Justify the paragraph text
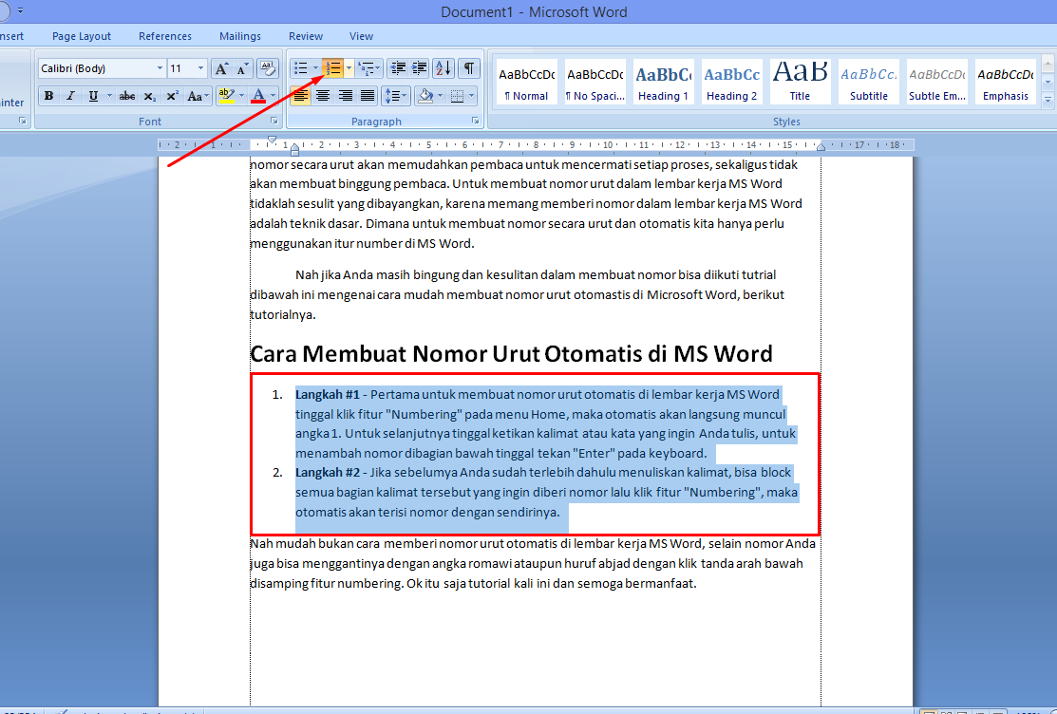1057x714 pixels. pyautogui.click(x=368, y=96)
